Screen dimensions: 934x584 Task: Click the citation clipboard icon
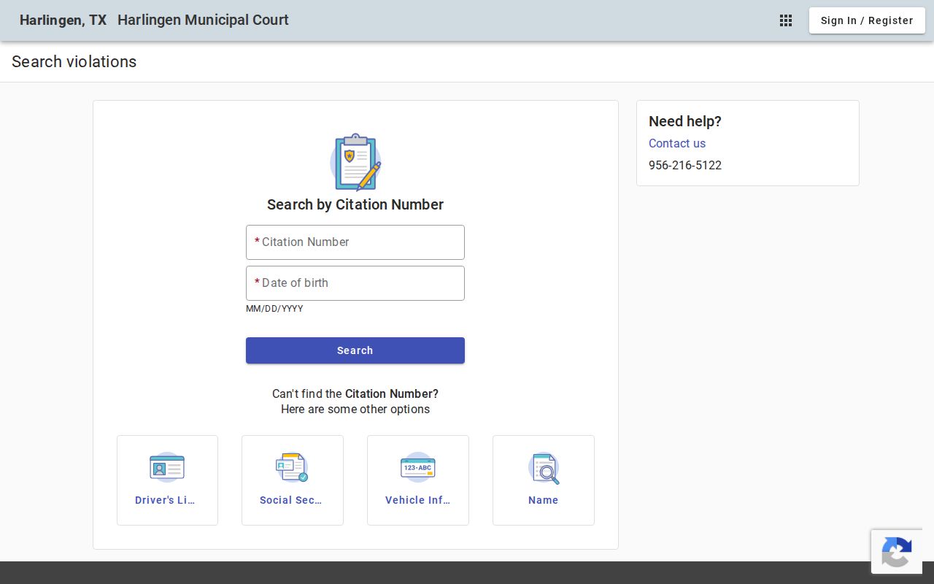[x=355, y=162]
